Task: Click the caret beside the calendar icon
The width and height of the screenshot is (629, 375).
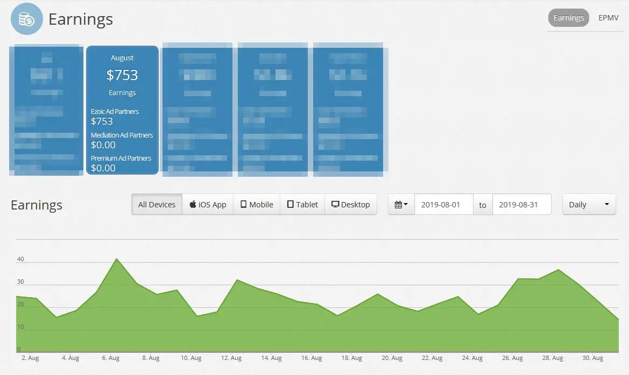Action: [406, 204]
